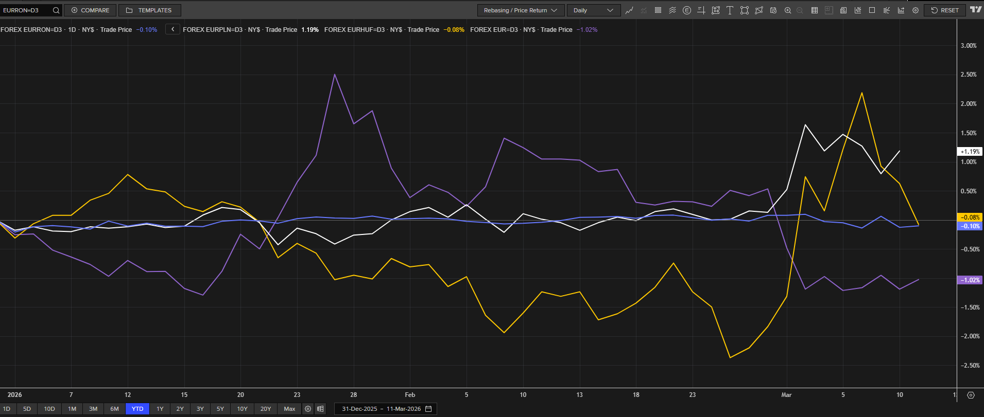Image resolution: width=984 pixels, height=417 pixels.
Task: Switch to the Max time range
Action: pyautogui.click(x=289, y=409)
